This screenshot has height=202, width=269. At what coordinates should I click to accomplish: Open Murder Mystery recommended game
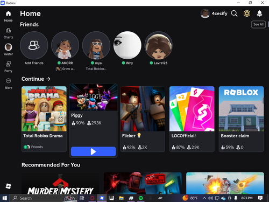tap(60, 183)
